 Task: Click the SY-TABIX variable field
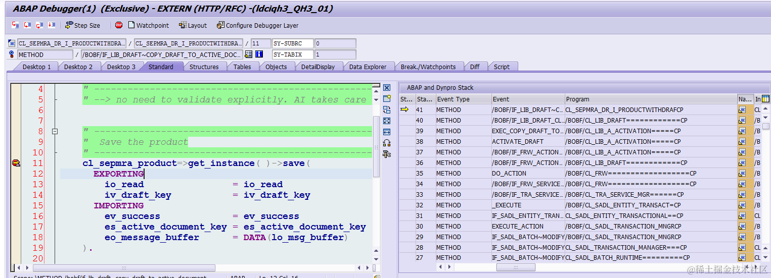click(x=293, y=54)
